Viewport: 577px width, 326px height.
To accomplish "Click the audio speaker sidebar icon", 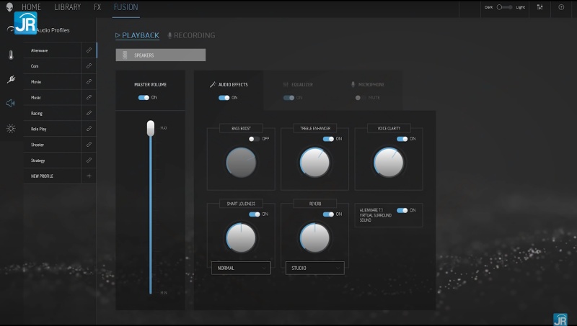I will 11,104.
